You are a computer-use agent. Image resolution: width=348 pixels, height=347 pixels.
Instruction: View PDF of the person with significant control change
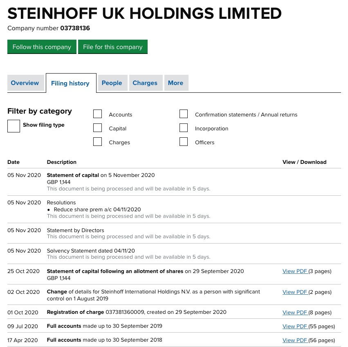pyautogui.click(x=294, y=292)
